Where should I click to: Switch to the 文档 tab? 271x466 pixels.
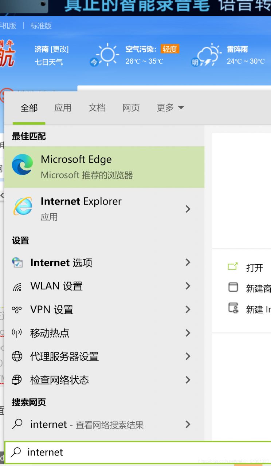click(x=97, y=108)
